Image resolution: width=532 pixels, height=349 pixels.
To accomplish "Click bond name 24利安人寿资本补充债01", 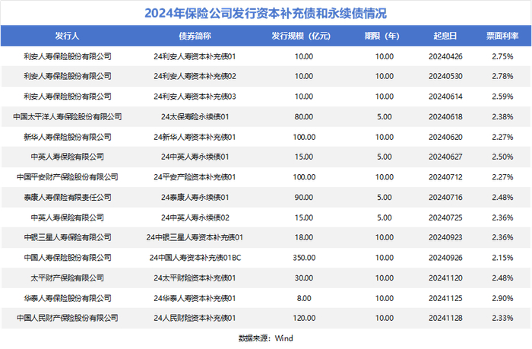I will (195, 56).
